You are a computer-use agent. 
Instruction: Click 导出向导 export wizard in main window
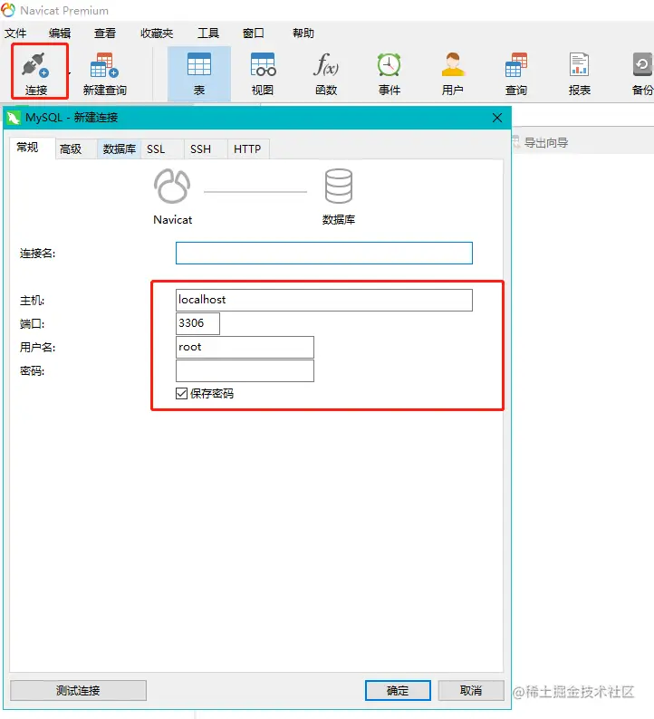pos(546,142)
